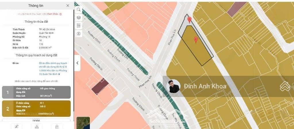Close the Thông tin panel

68,6
